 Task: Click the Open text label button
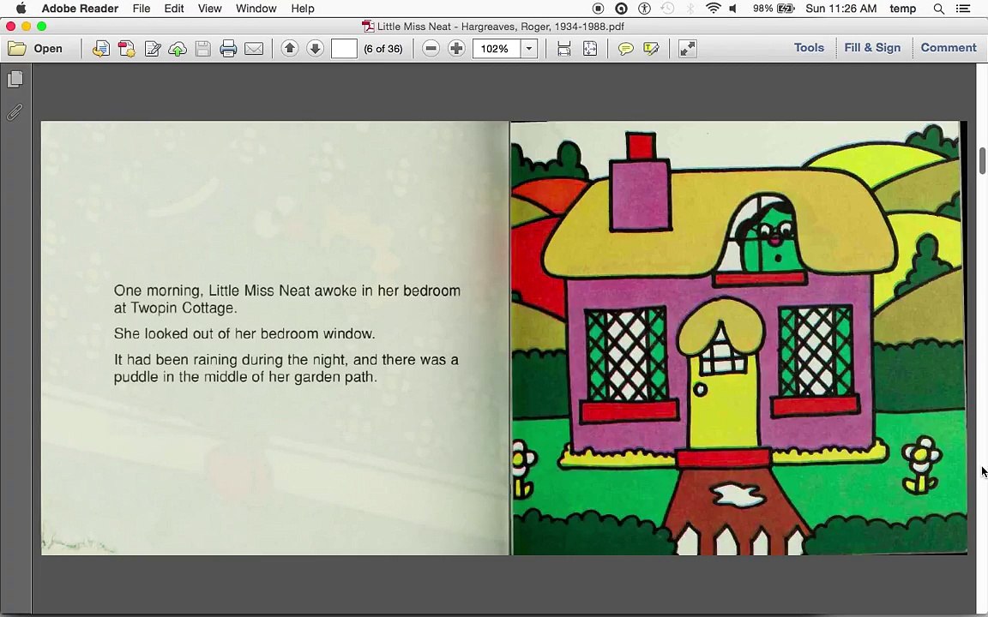click(x=48, y=49)
